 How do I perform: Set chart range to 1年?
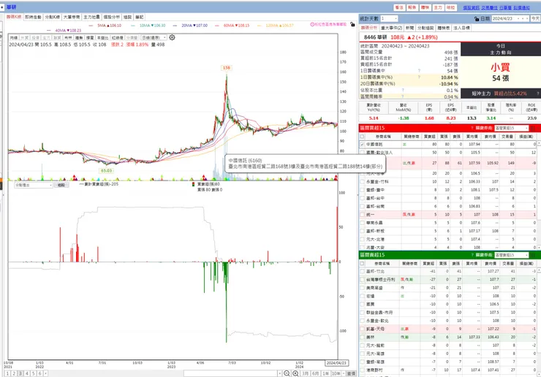click(325, 373)
